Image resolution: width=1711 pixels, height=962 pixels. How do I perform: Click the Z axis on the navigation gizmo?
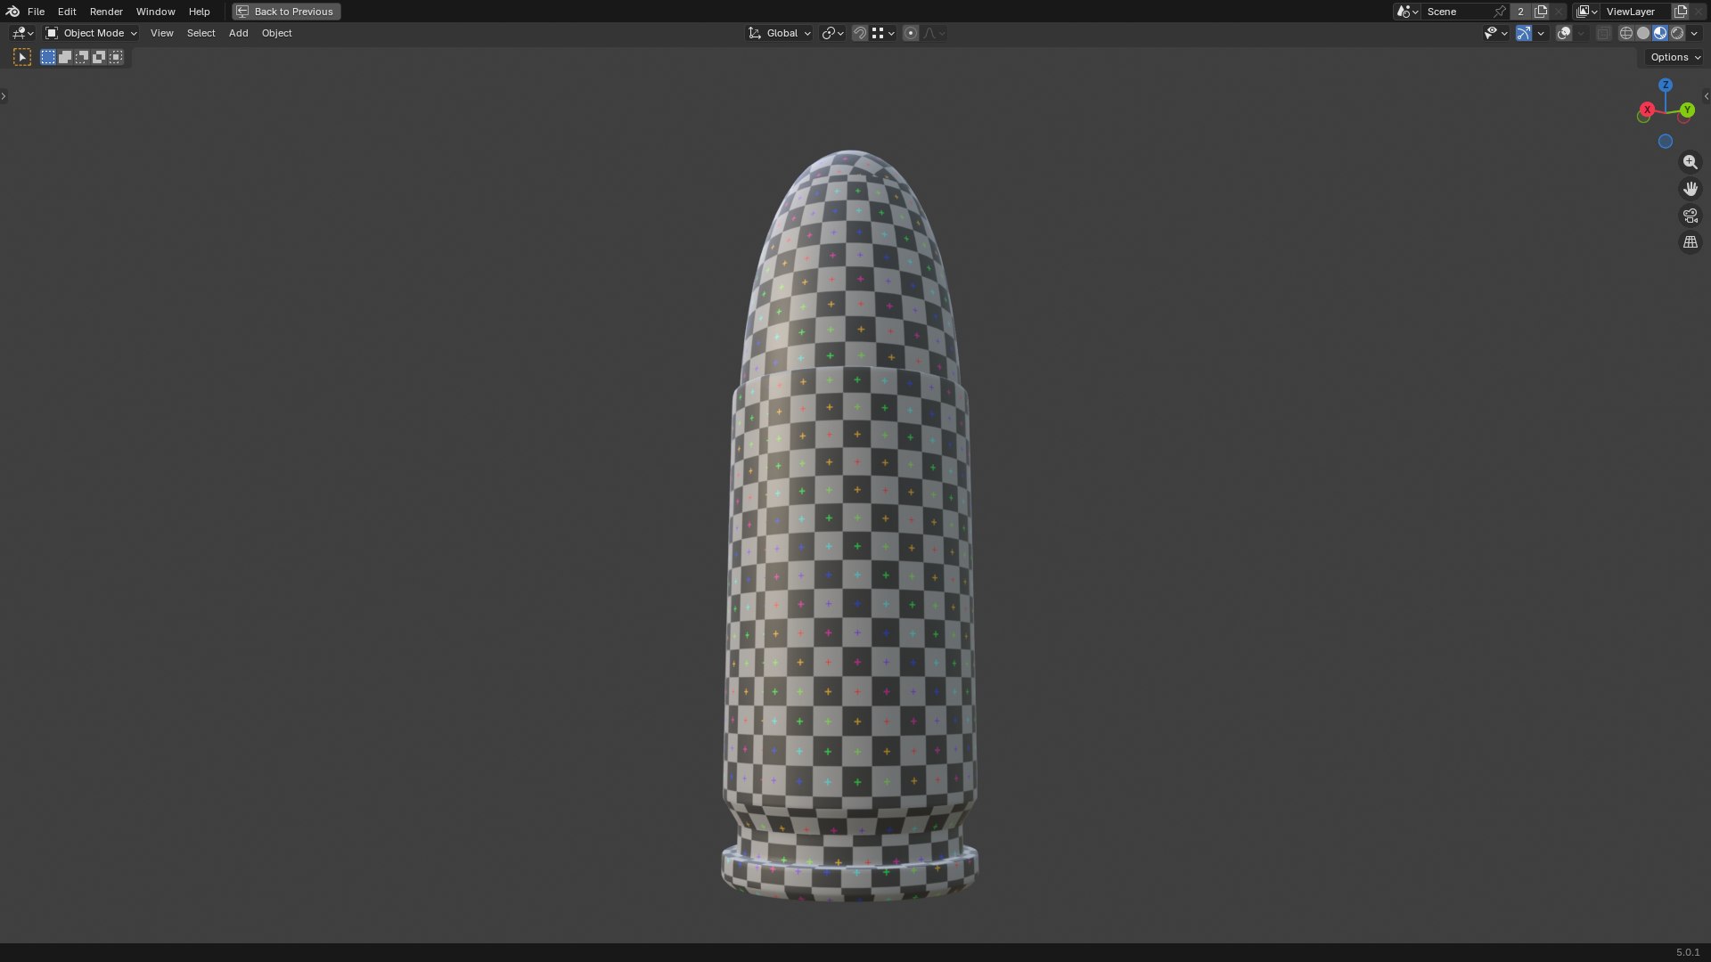[x=1666, y=85]
